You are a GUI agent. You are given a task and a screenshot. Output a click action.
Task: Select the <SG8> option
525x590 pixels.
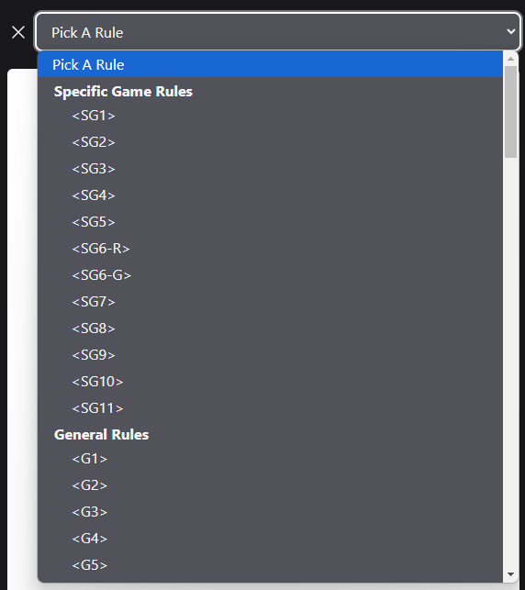pos(270,328)
